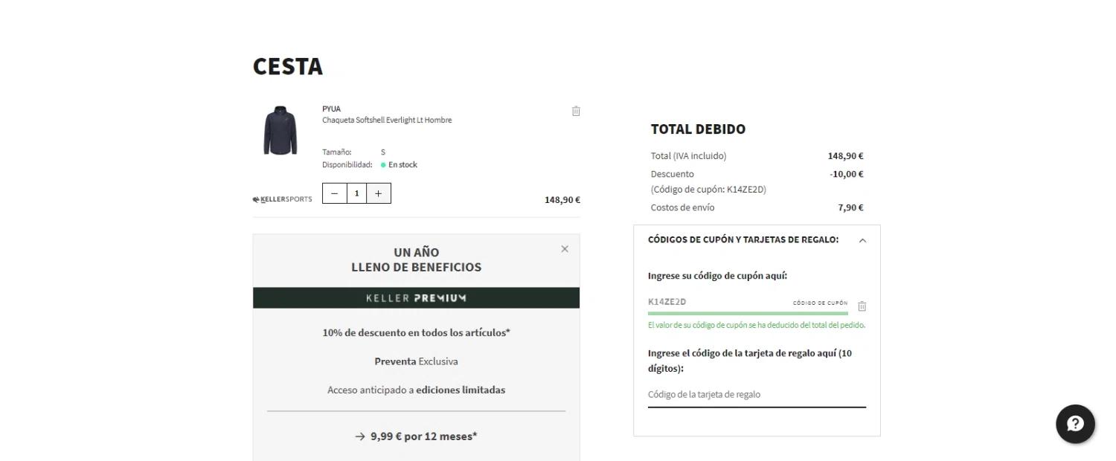Decrease jacket quantity with minus button
This screenshot has height=461, width=1116.
335,193
